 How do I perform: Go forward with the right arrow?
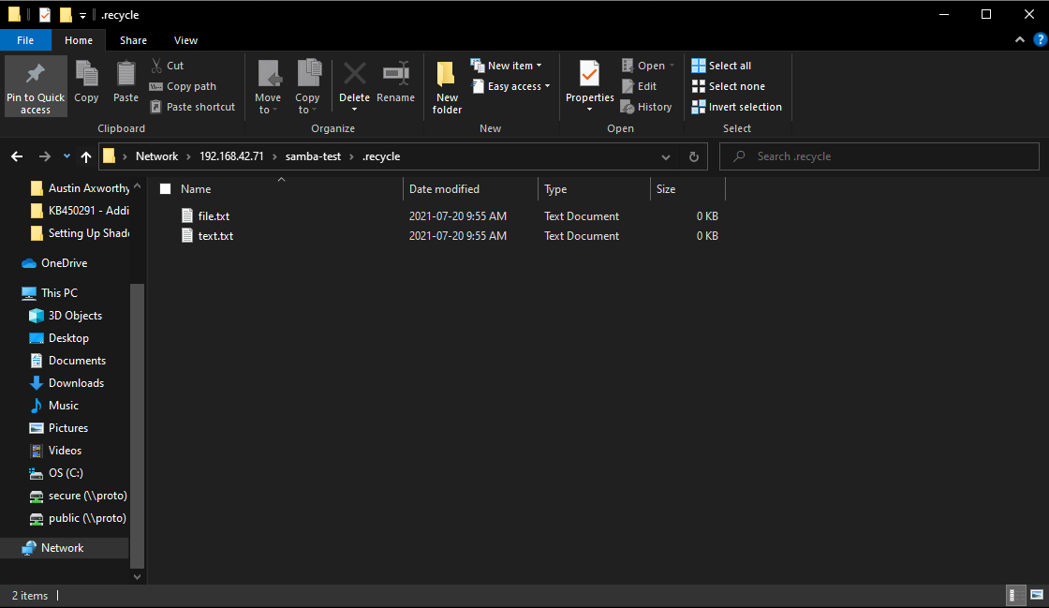pos(44,156)
